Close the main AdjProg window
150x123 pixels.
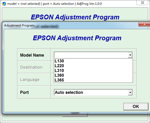(x=142, y=3)
